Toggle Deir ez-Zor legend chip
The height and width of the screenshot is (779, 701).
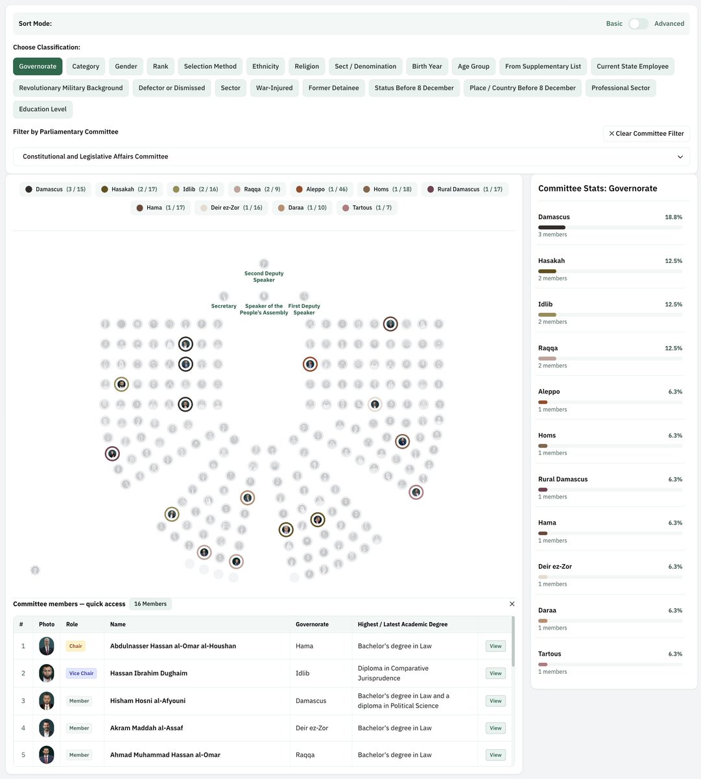[x=231, y=208]
